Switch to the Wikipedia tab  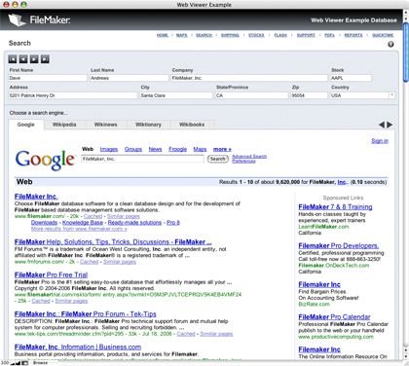click(64, 125)
